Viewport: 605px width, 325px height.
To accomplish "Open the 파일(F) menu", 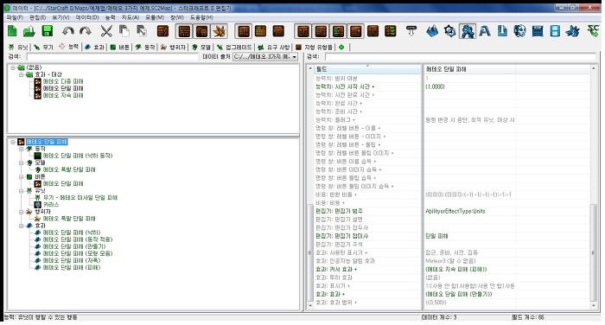I will [15, 17].
